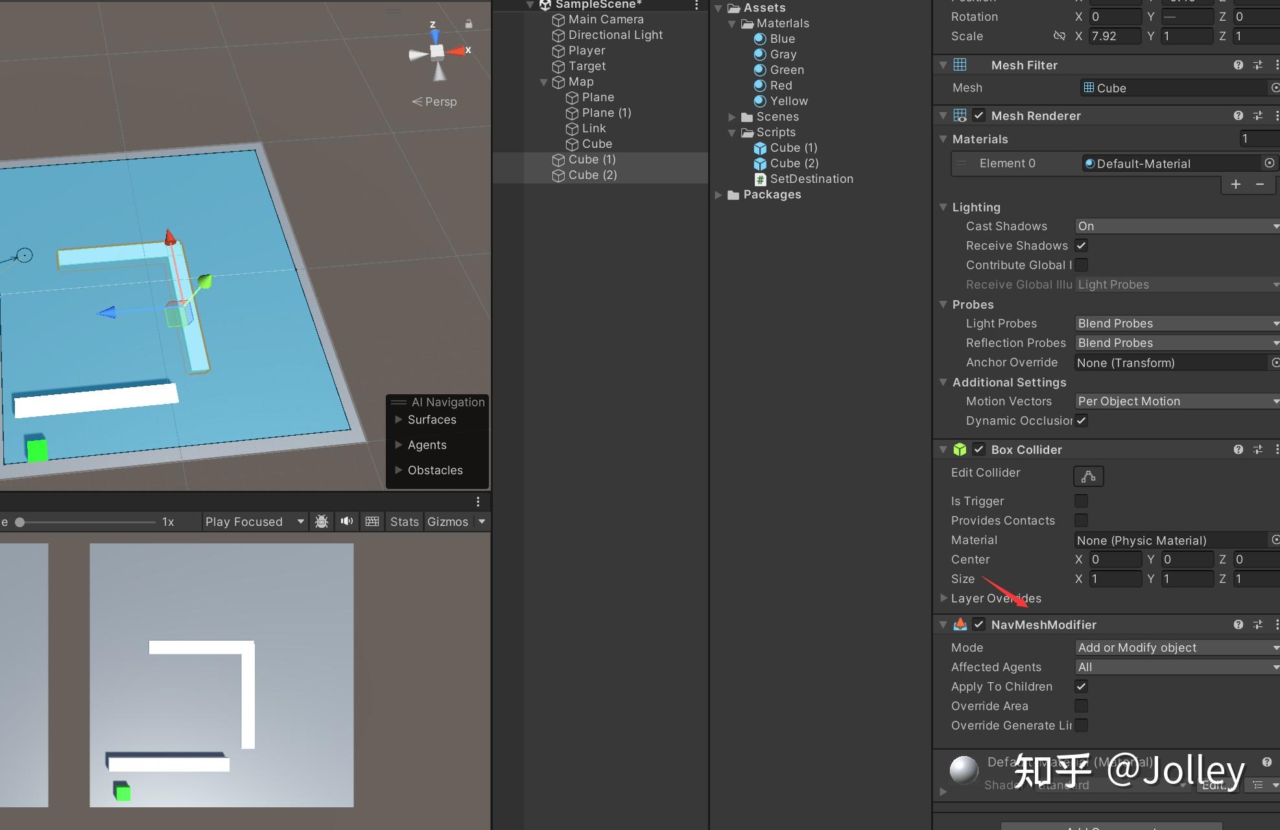
Task: Add a material element with plus icon
Action: pyautogui.click(x=1236, y=184)
